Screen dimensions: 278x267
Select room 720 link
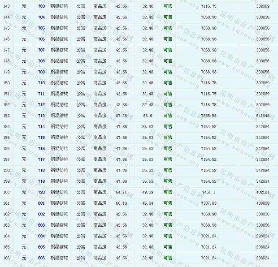[x=41, y=192]
